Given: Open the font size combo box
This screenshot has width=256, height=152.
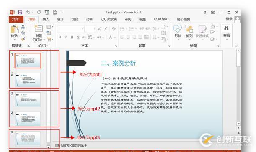Looking at the screenshot, I should coord(90,29).
